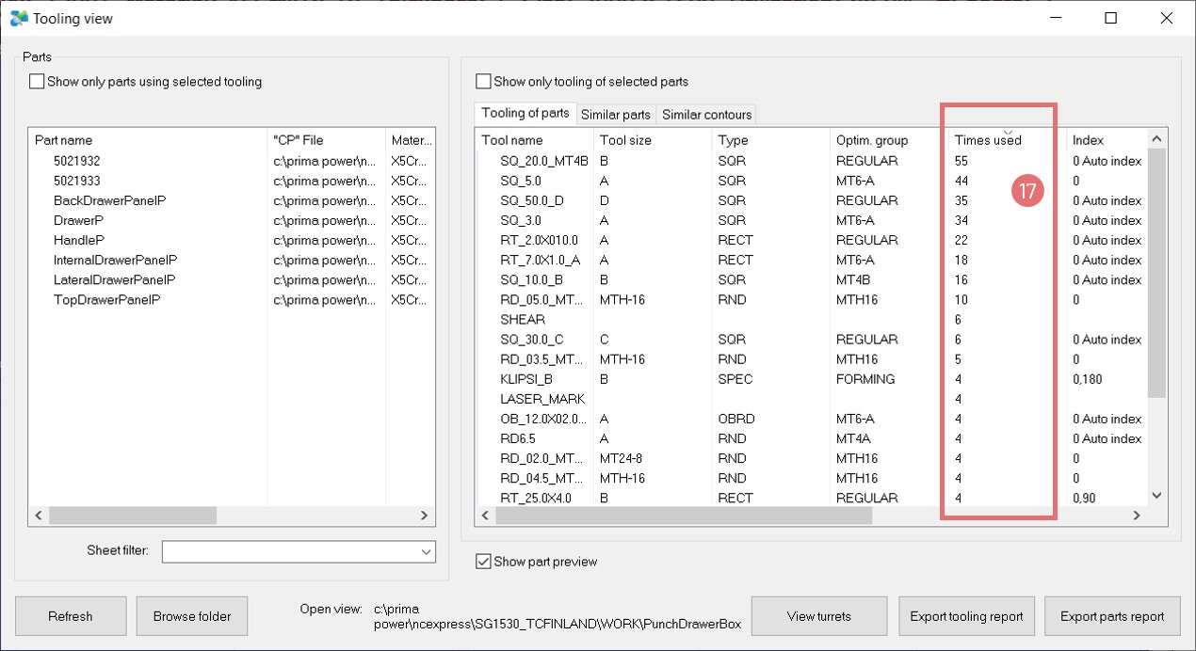
Task: Select the BackDrawerPanelP part row
Action: (x=109, y=200)
